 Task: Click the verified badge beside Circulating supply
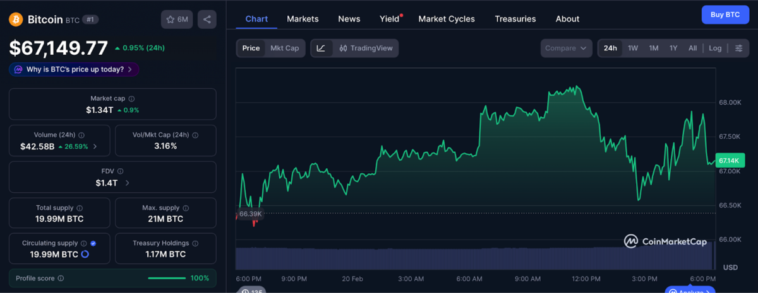pos(93,243)
